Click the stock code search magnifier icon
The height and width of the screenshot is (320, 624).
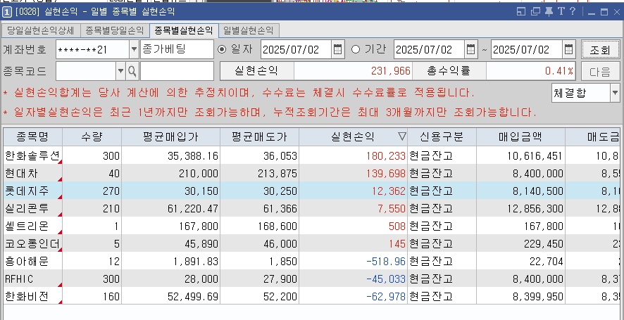(x=132, y=71)
